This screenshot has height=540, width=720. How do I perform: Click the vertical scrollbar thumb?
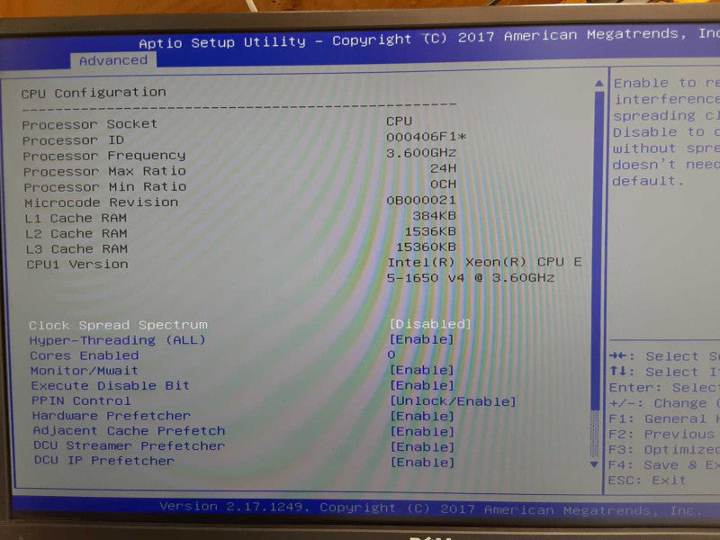coord(597,250)
